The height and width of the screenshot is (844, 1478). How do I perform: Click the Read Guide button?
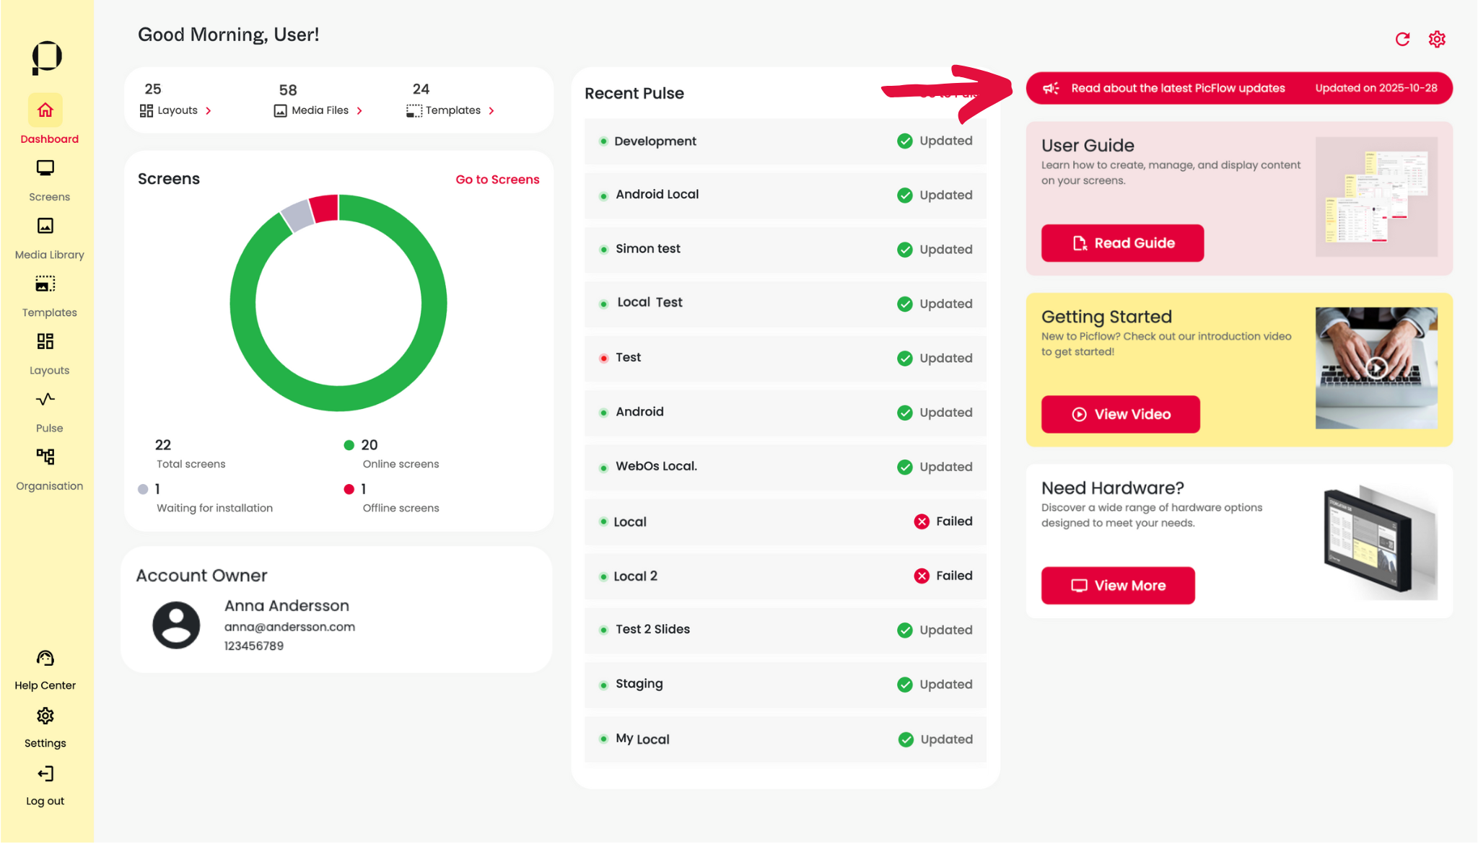[x=1122, y=243]
